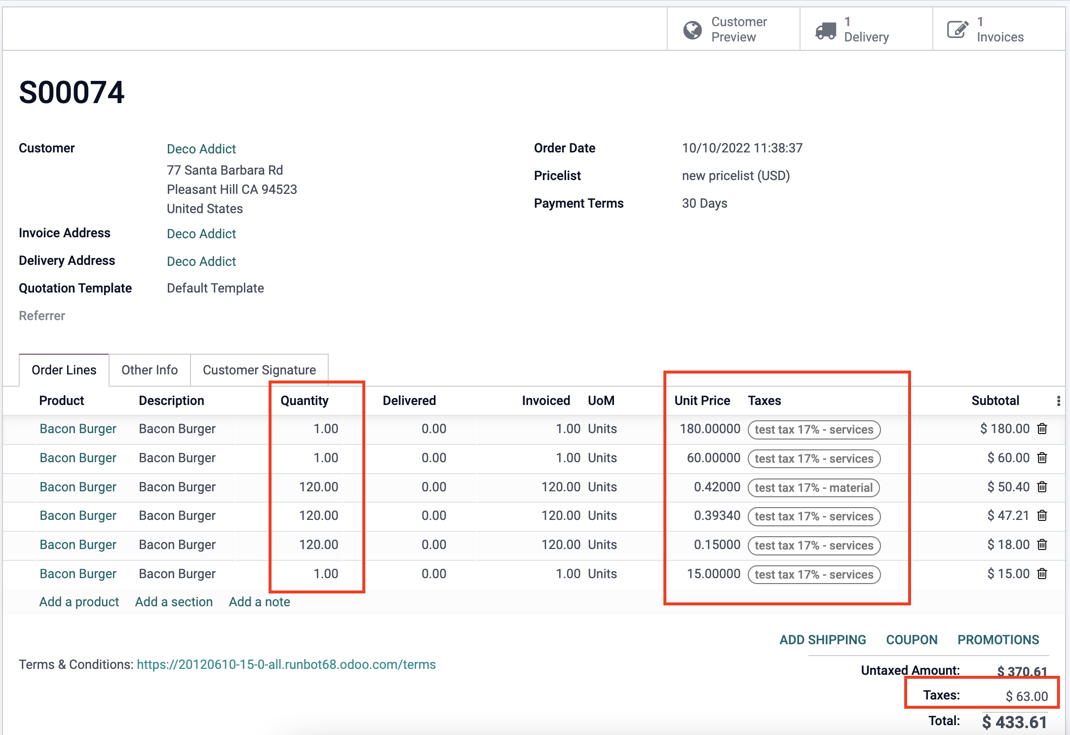Open Bacon Burger product priced 60.00000

pos(78,458)
